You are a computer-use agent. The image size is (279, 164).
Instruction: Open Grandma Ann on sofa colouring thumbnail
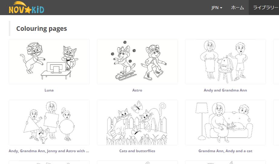[x=225, y=122]
